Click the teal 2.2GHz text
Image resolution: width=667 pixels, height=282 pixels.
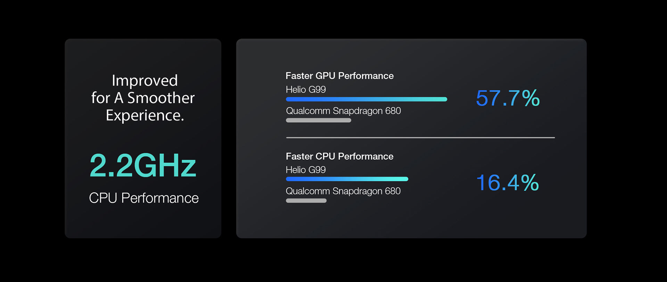pyautogui.click(x=143, y=165)
